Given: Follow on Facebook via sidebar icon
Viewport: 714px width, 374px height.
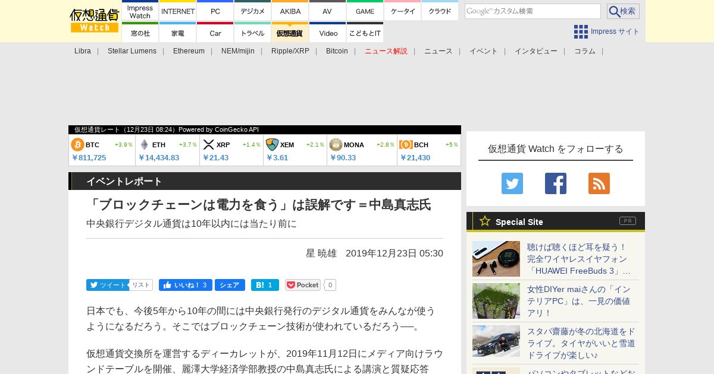Looking at the screenshot, I should click(x=556, y=183).
